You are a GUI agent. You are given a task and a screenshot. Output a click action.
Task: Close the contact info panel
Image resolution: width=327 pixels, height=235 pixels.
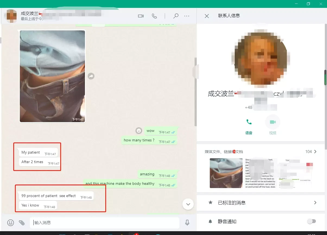click(x=207, y=16)
